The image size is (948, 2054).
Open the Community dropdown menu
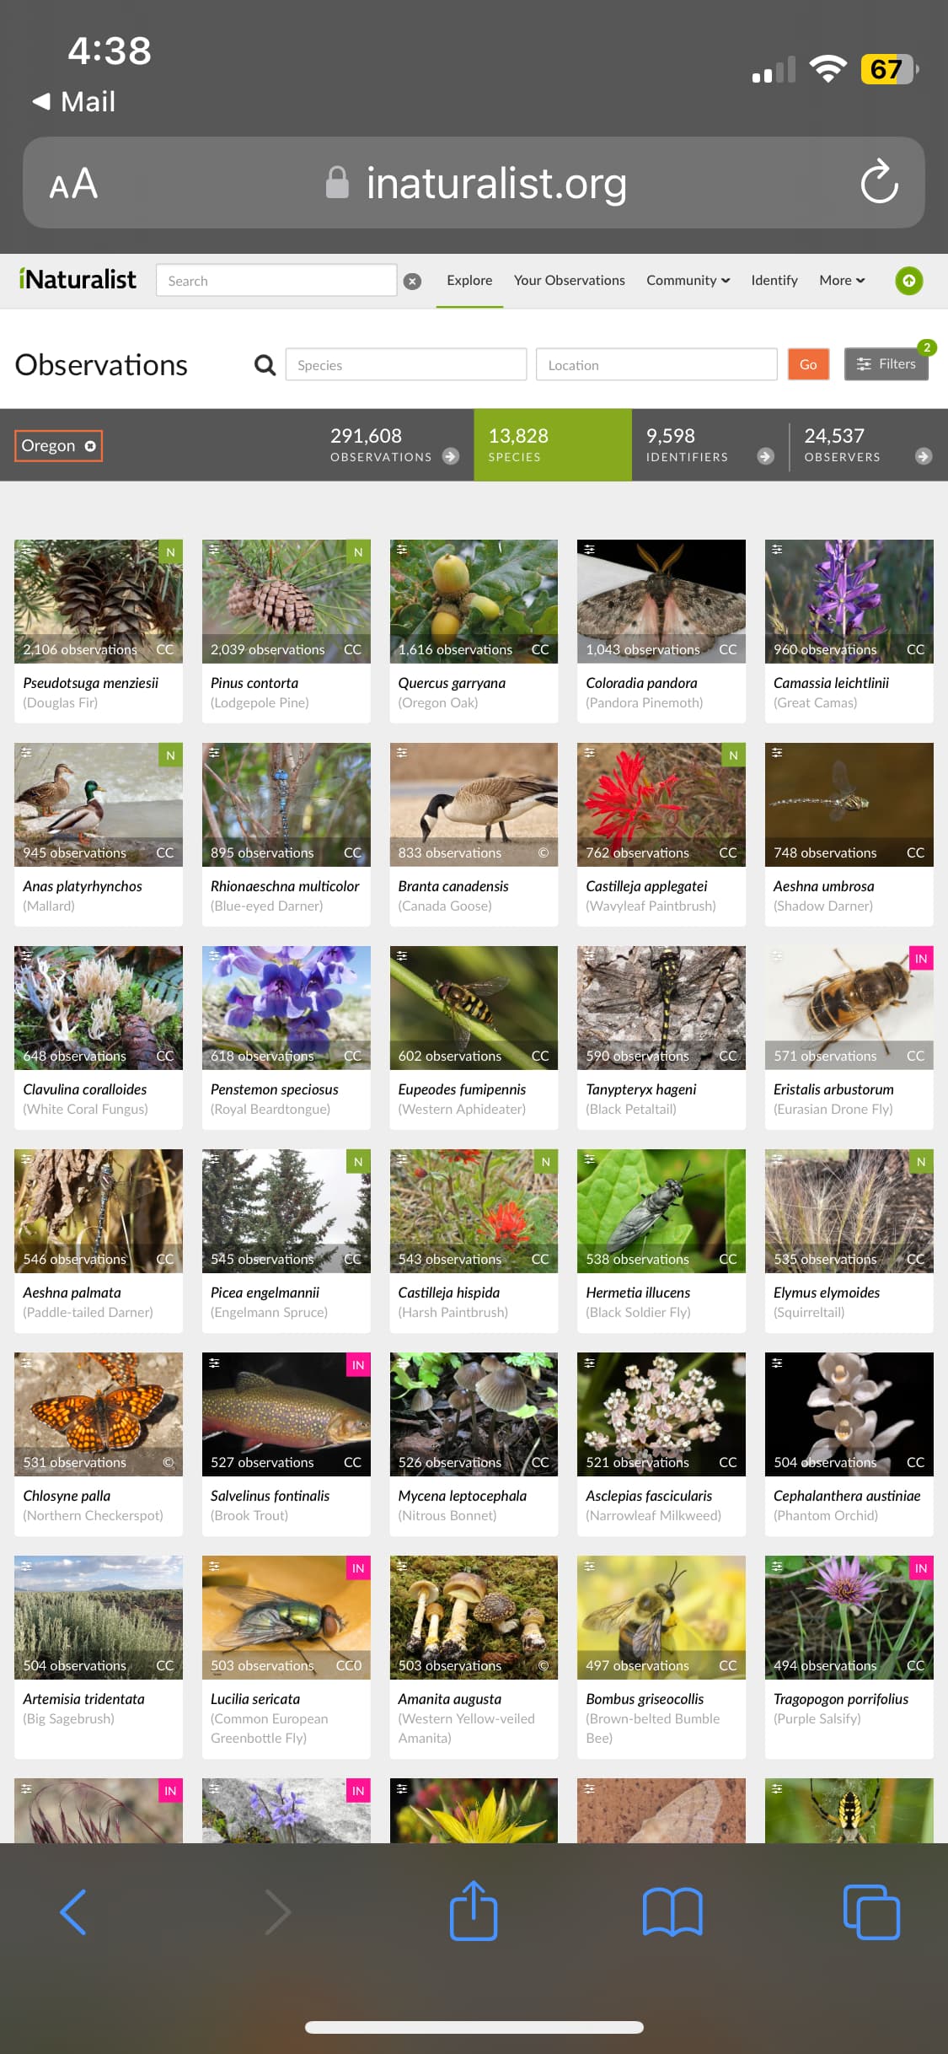pos(688,280)
